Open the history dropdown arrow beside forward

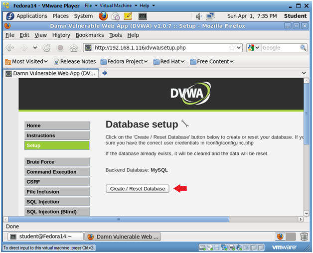[x=35, y=48]
